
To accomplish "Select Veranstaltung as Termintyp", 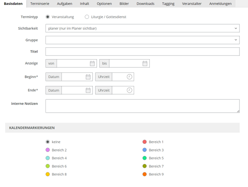I will pos(48,17).
